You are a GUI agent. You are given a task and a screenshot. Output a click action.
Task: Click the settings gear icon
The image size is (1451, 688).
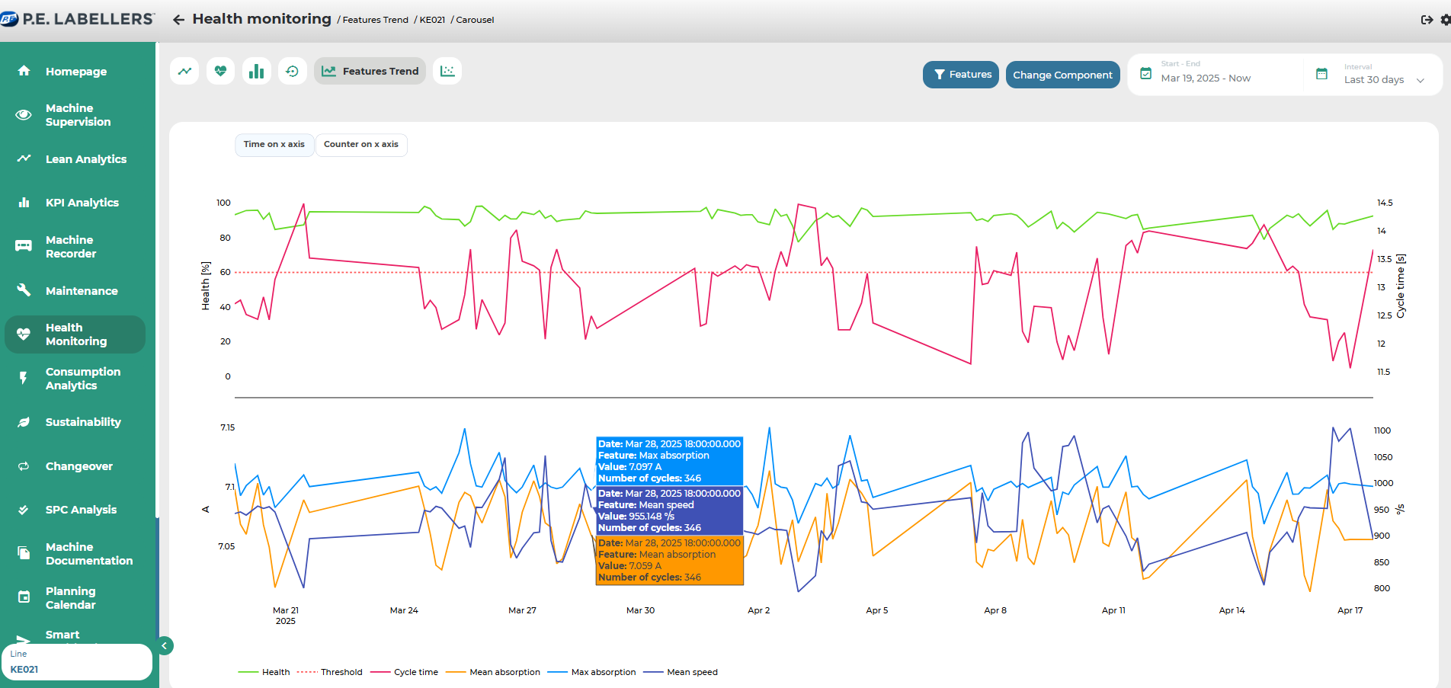(1445, 20)
